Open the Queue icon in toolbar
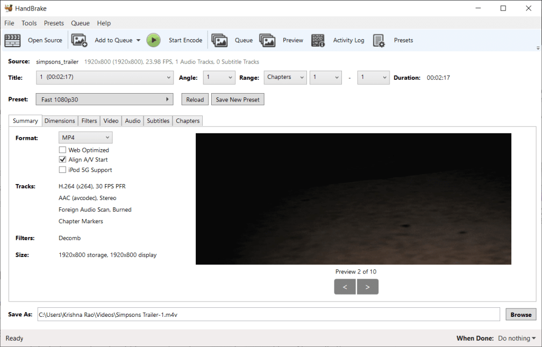Viewport: 542px width, 347px height. (219, 40)
